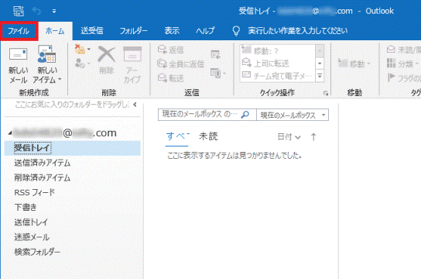Click the アーカイブ archive button
The width and height of the screenshot is (421, 279).
point(132,64)
